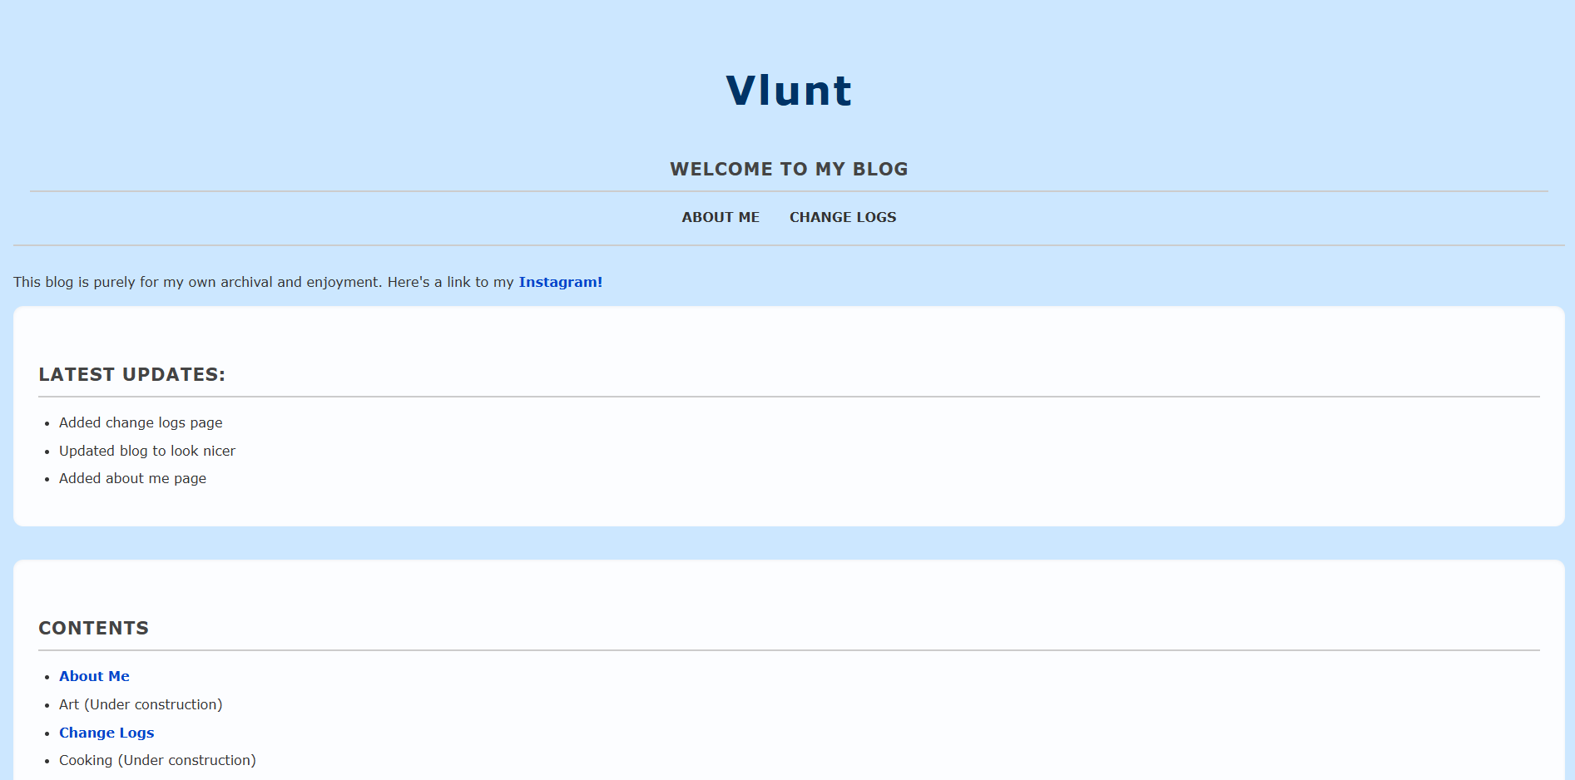
Task: Click the CONTENTS heading
Action: point(93,628)
